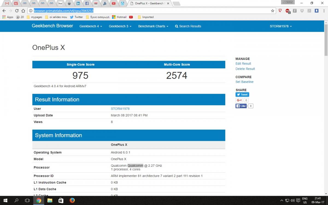
Task: Go back to previous page
Action: (4, 11)
